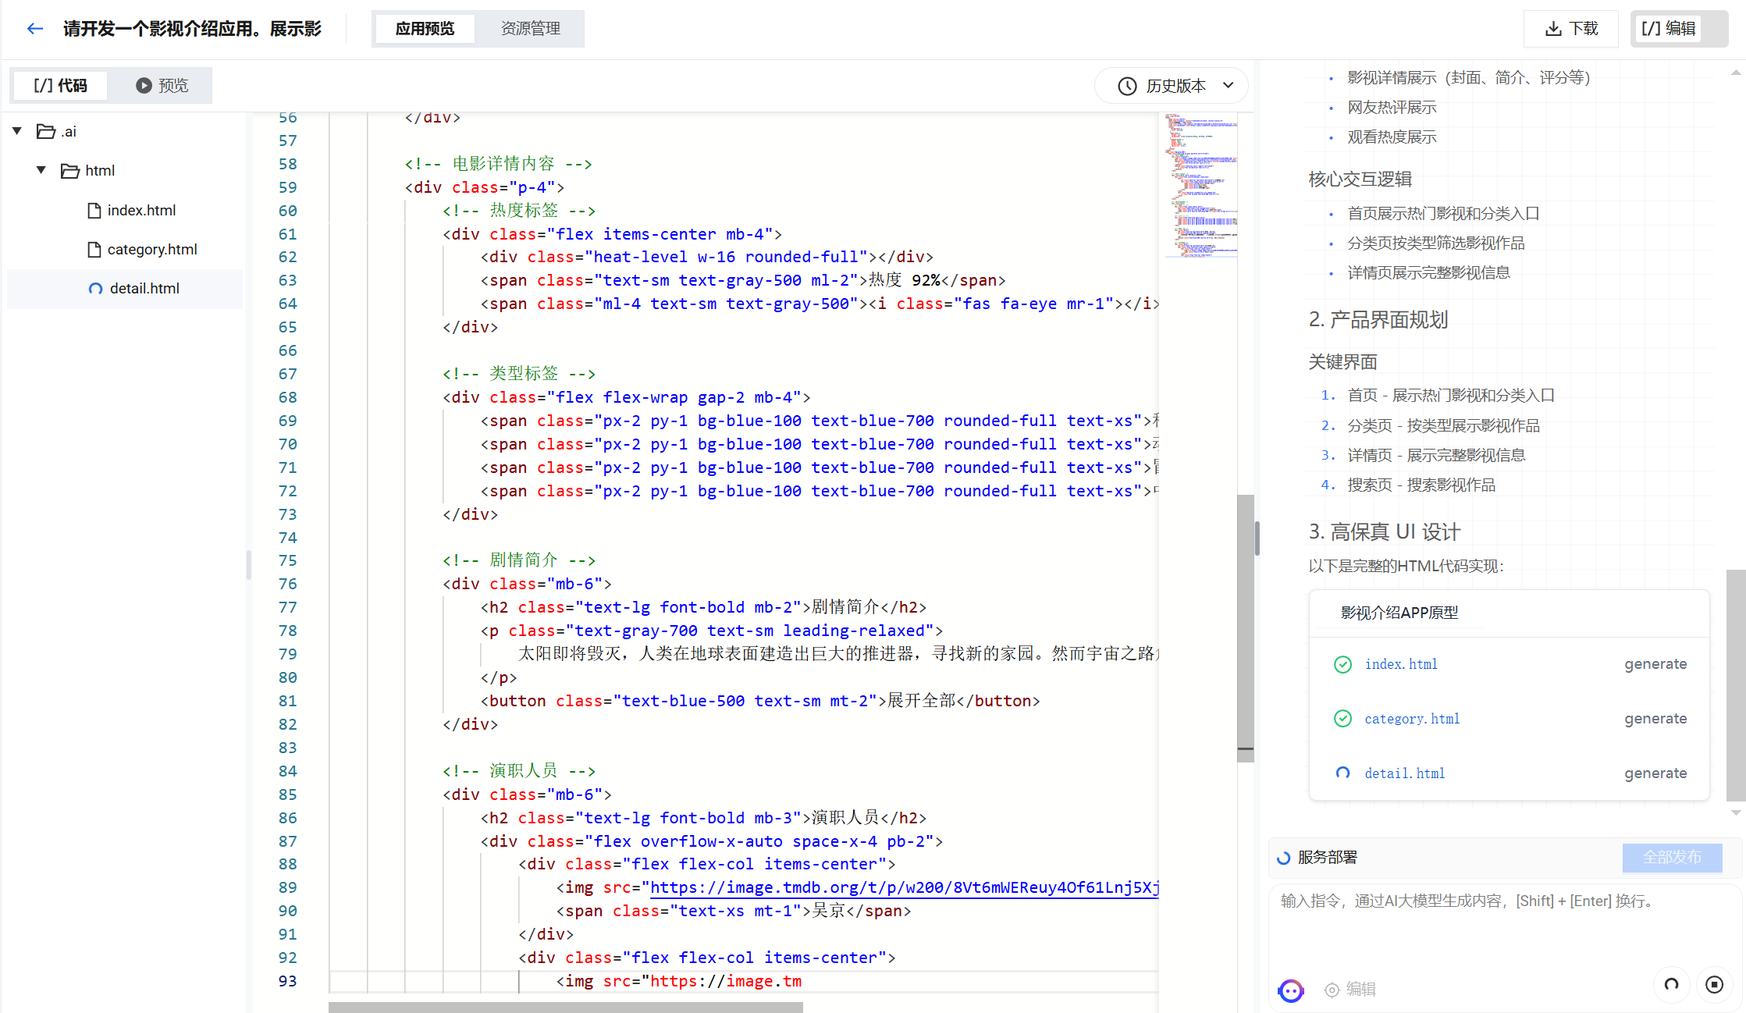Click the 搜索页 - 搜索影视作品 list item
Viewport: 1746px width, 1013px height.
click(x=1421, y=485)
